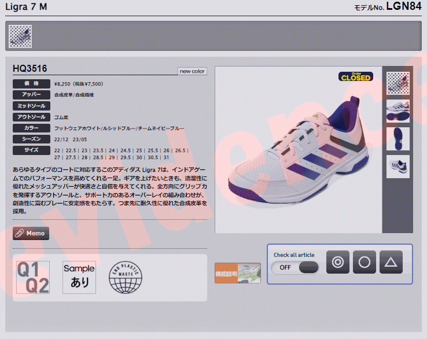Select the top dotted shoe thumbnail in header strip
This screenshot has height=339, width=427.
coord(20,36)
